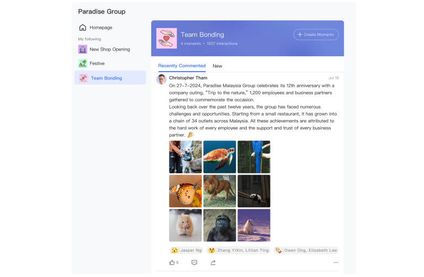
Task: Click the Team Bonding heart-hands banner icon
Action: tap(167, 39)
